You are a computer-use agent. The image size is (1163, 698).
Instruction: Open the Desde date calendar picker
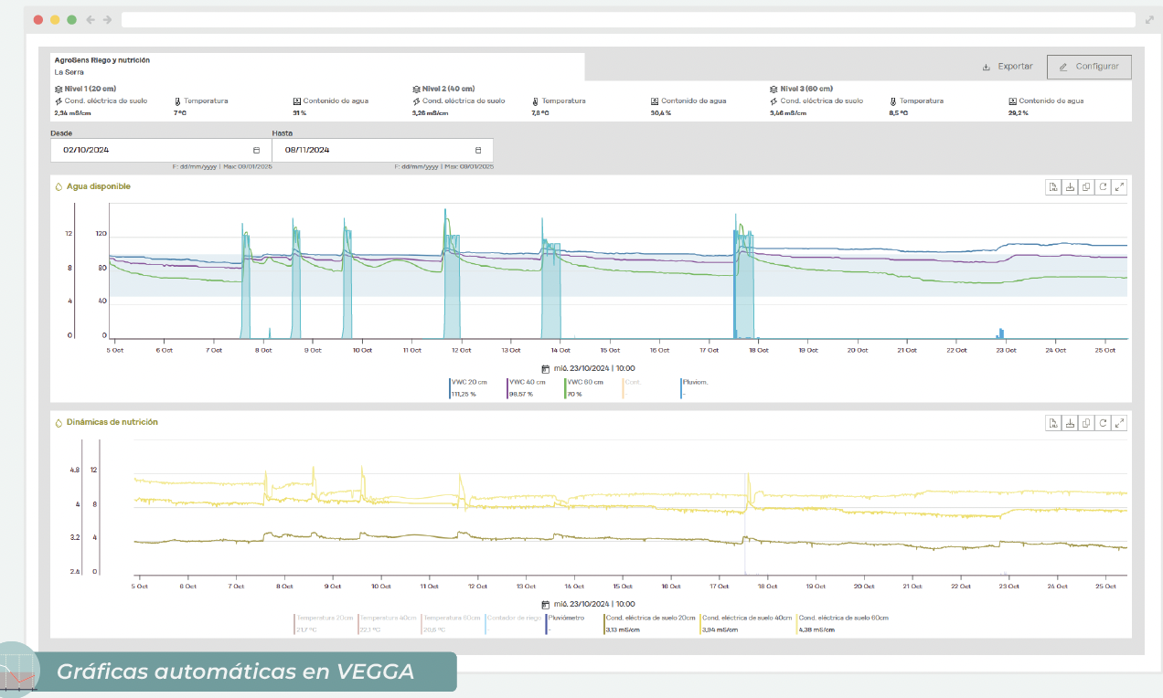[256, 150]
